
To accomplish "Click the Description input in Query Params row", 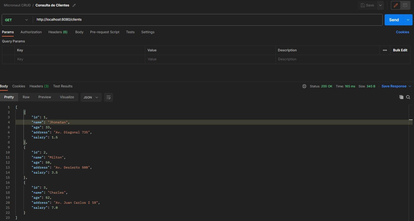I will [x=343, y=59].
